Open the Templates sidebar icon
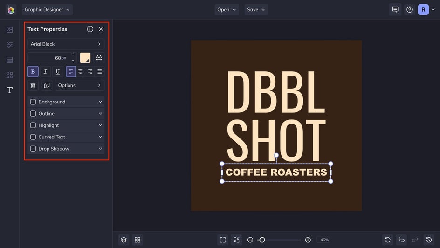 pyautogui.click(x=9, y=60)
